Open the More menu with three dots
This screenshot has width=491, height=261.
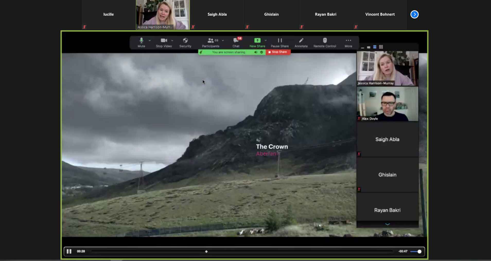(x=348, y=42)
